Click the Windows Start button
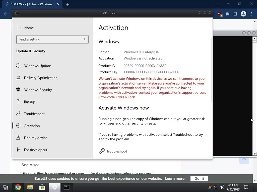Viewport: 257px width, 192px height. pos(6,187)
